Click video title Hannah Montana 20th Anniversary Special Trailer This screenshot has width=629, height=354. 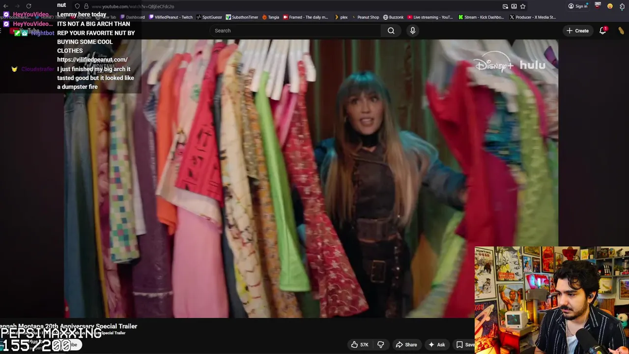pos(68,326)
